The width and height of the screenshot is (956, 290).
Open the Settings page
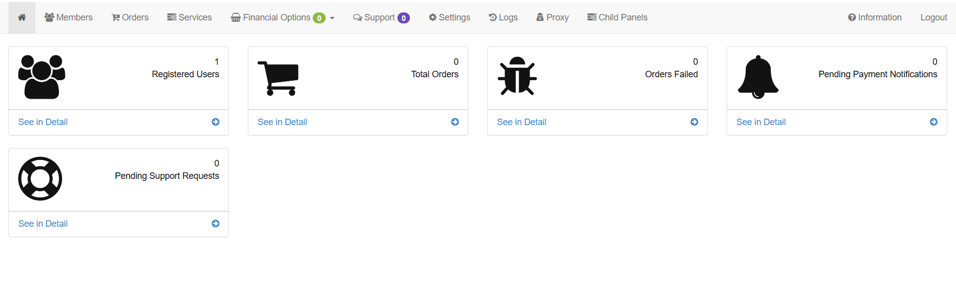[449, 17]
